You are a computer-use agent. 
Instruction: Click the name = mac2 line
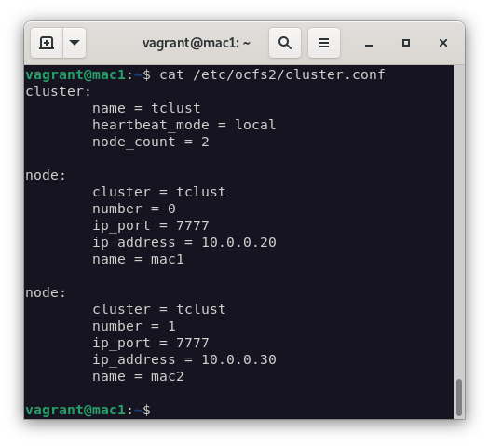coord(138,377)
